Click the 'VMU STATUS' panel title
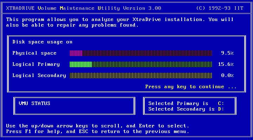This screenshot has height=140, width=253. (34, 103)
